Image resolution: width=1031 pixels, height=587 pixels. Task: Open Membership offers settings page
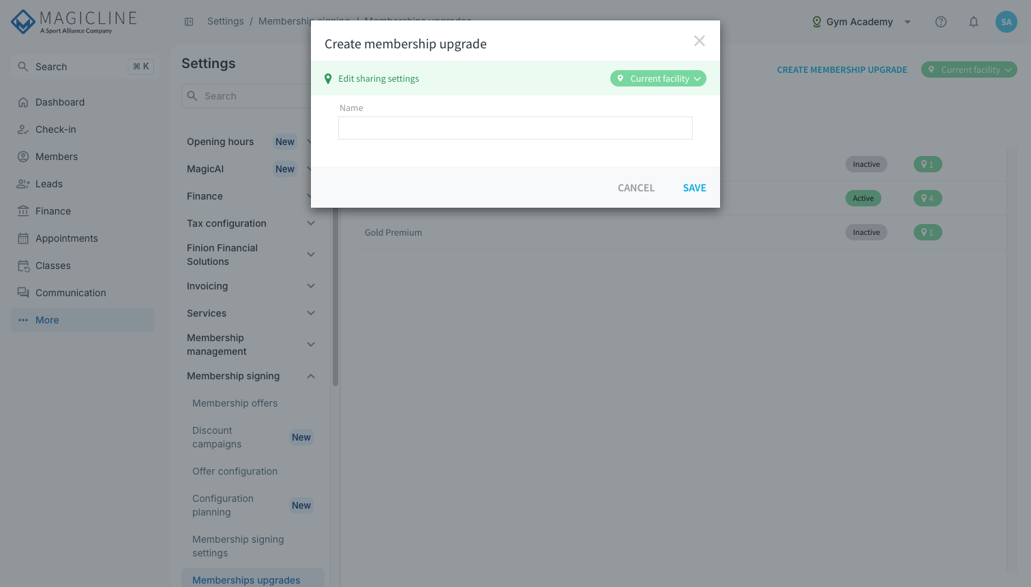click(235, 403)
